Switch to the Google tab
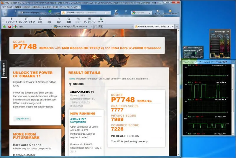 tap(32, 27)
